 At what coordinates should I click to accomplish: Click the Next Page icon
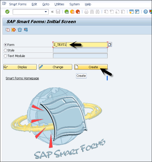117,12
